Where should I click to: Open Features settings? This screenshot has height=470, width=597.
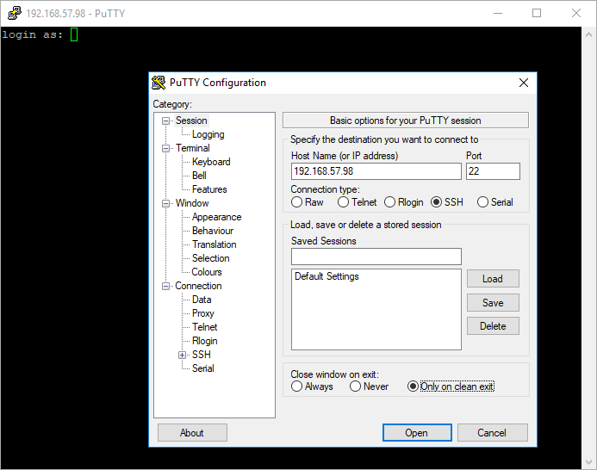[x=209, y=189]
